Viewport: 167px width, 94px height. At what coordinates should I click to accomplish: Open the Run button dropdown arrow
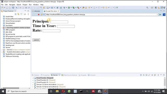click(x=71, y=8)
